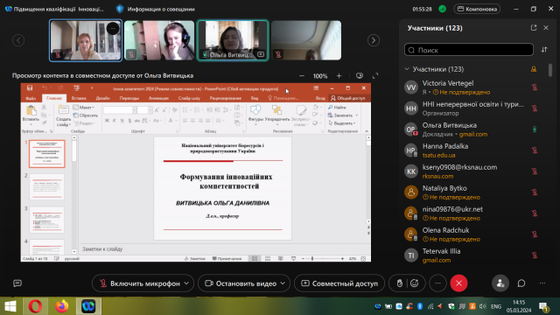Show previous video thumbnails
Image resolution: width=560 pixels, height=315 pixels.
click(18, 40)
